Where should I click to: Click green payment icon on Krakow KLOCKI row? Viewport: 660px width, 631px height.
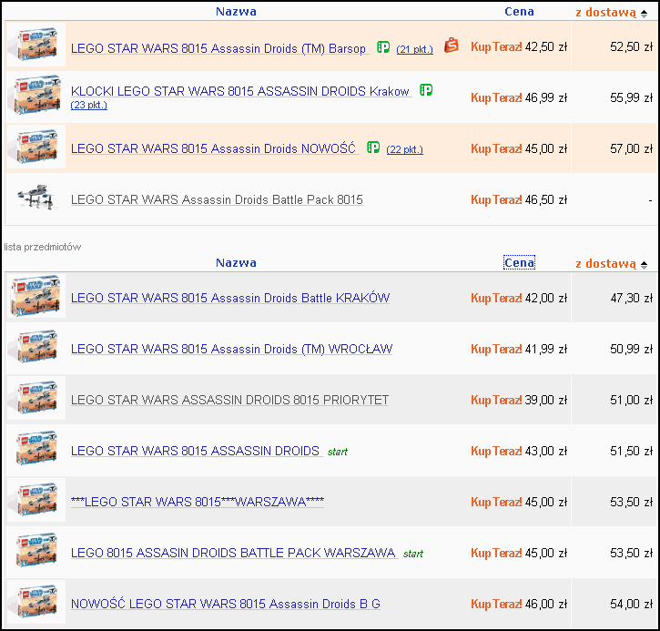426,89
